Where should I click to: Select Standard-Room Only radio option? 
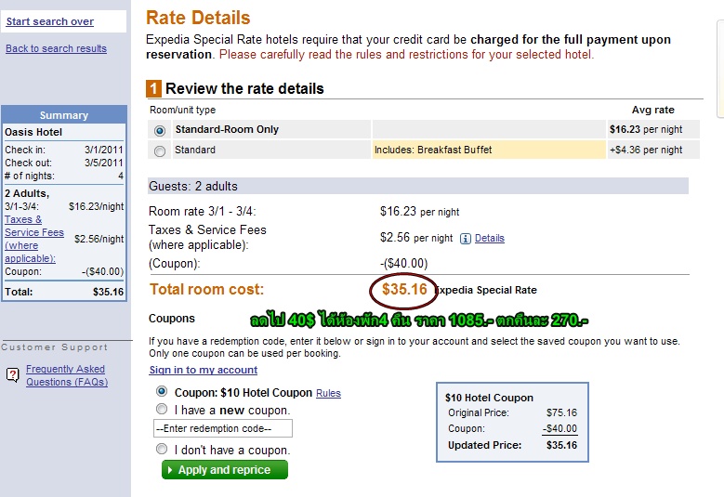pyautogui.click(x=160, y=131)
